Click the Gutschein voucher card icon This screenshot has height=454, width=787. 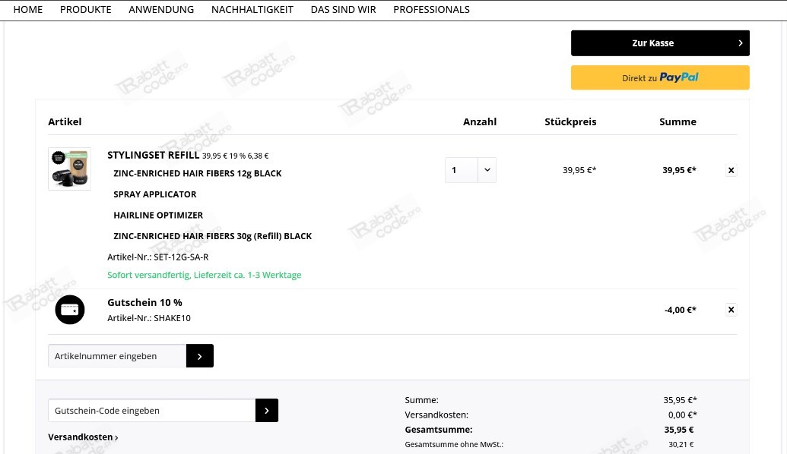point(70,310)
